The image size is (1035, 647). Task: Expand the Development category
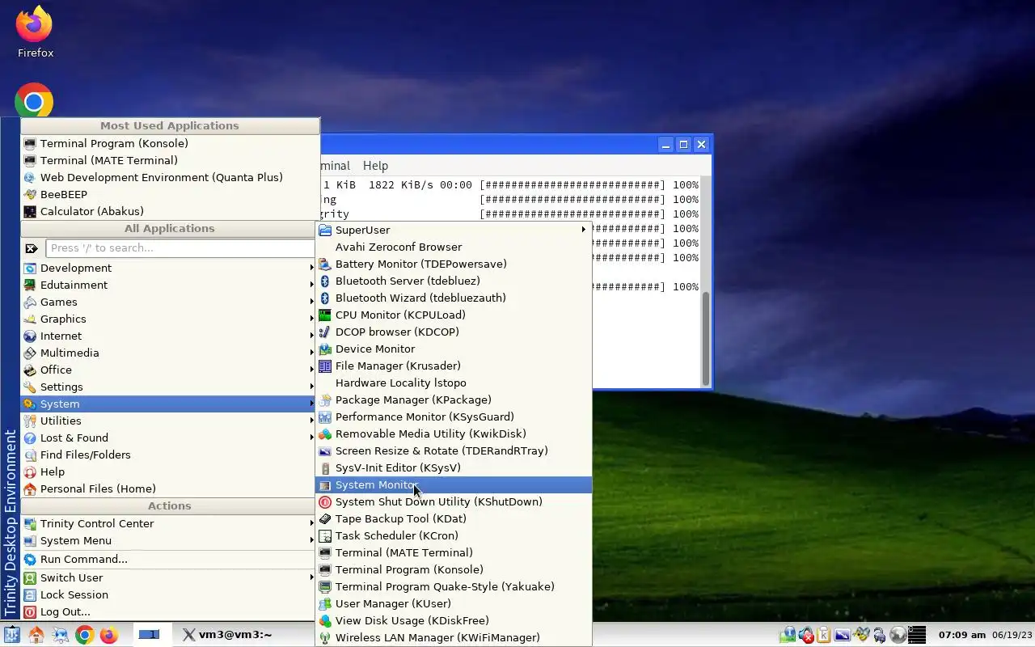click(x=170, y=268)
